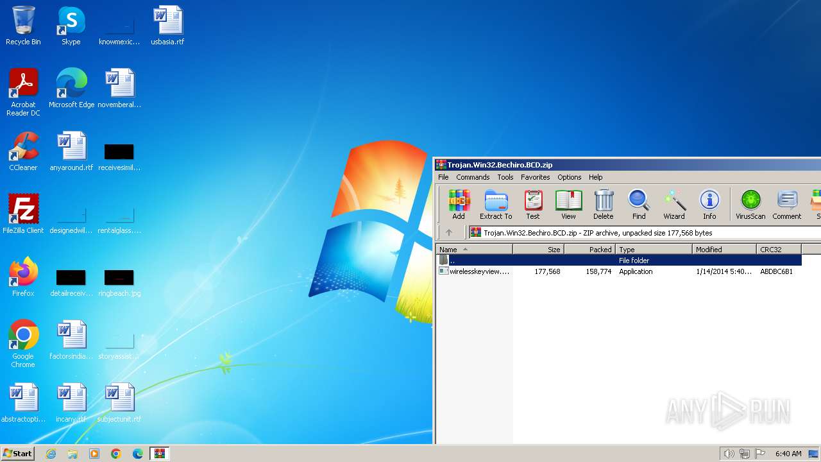Open File Explorer from the taskbar
Screen dimensions: 821x462
pyautogui.click(x=72, y=454)
